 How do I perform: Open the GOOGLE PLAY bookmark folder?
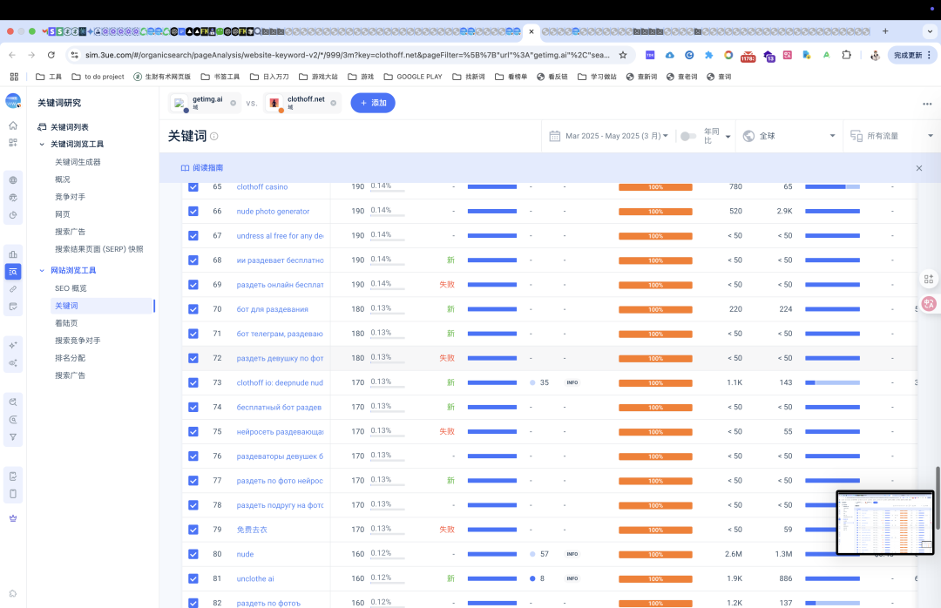413,77
